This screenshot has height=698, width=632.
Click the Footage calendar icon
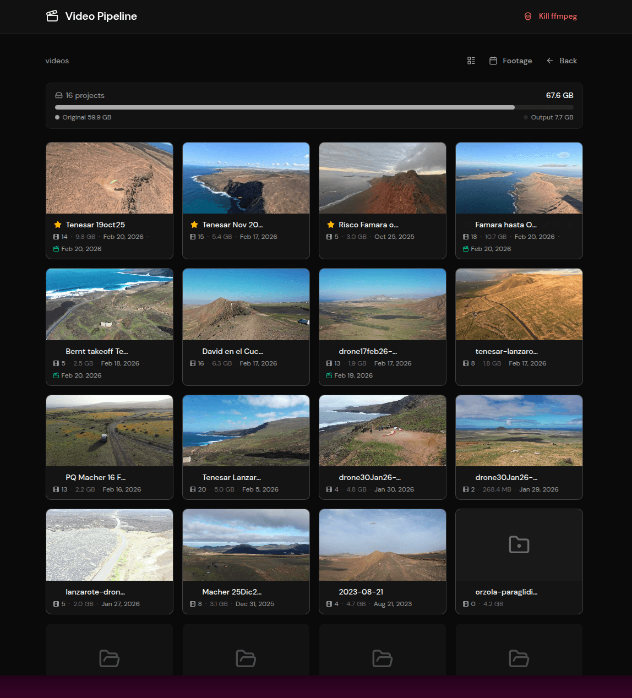coord(493,61)
